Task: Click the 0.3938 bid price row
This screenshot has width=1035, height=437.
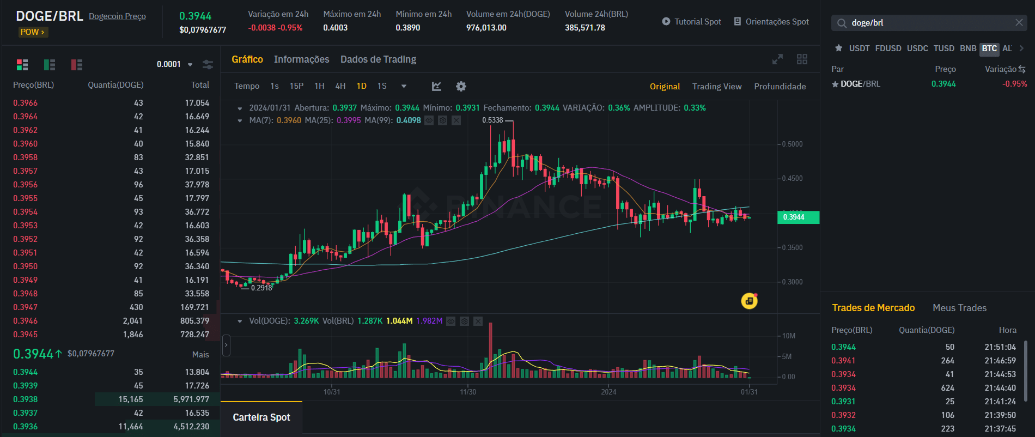Action: tap(111, 399)
